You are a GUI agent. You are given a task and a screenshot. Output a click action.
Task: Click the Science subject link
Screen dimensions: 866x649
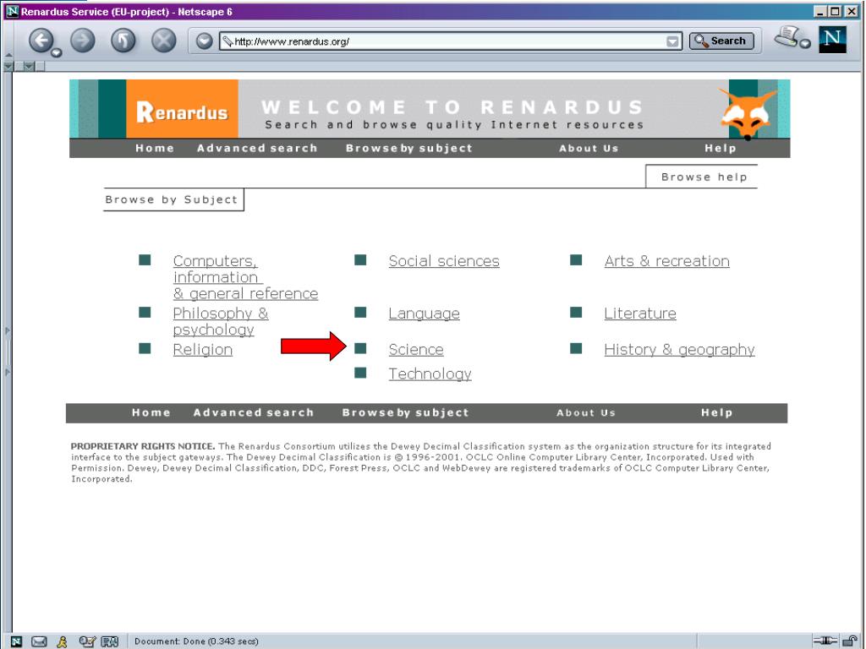coord(416,349)
